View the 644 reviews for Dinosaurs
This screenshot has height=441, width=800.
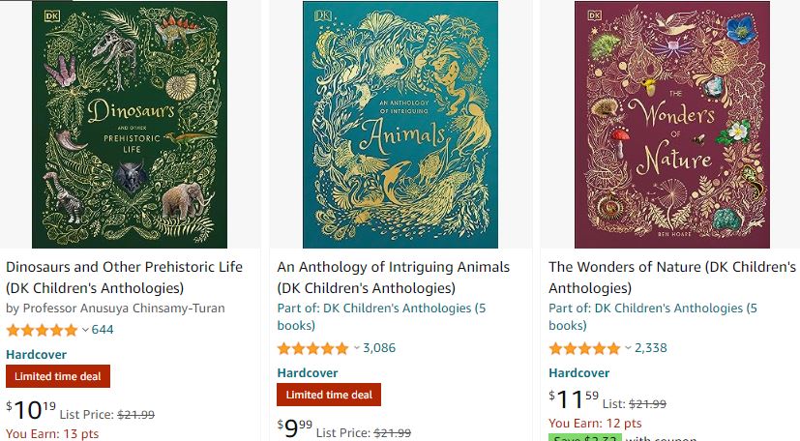click(x=103, y=330)
